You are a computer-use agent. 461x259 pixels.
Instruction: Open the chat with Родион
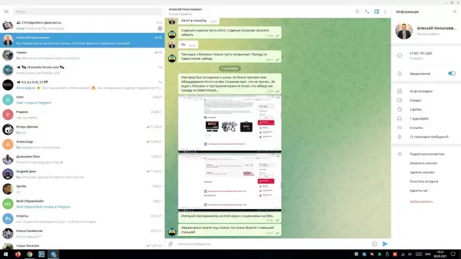[x=82, y=114]
